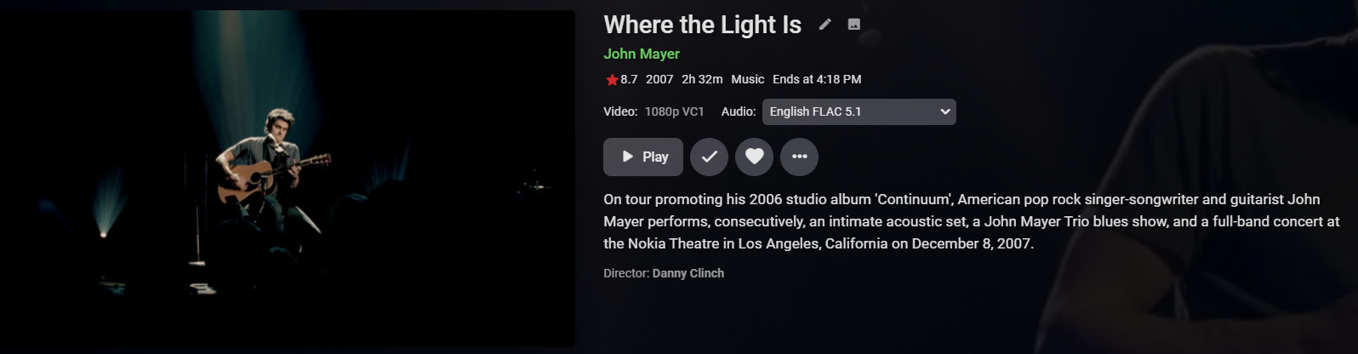Select the Music genre tag

coord(747,79)
